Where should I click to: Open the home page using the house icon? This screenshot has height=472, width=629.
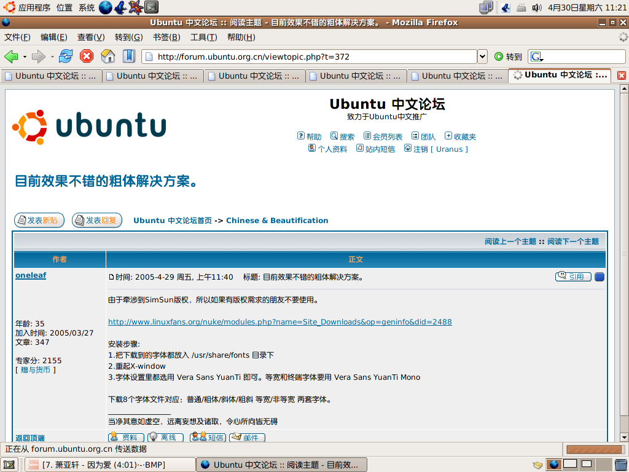[x=108, y=56]
